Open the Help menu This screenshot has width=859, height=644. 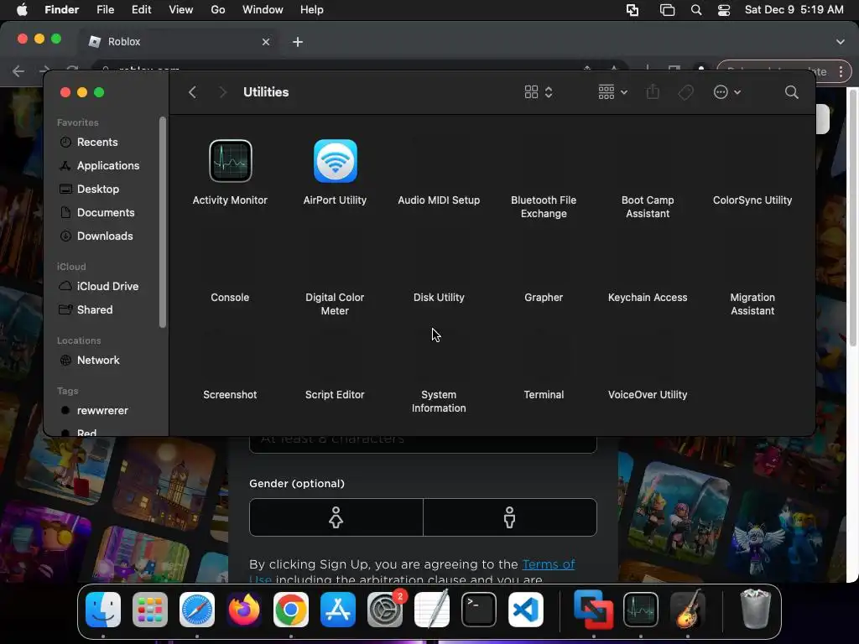click(x=312, y=10)
